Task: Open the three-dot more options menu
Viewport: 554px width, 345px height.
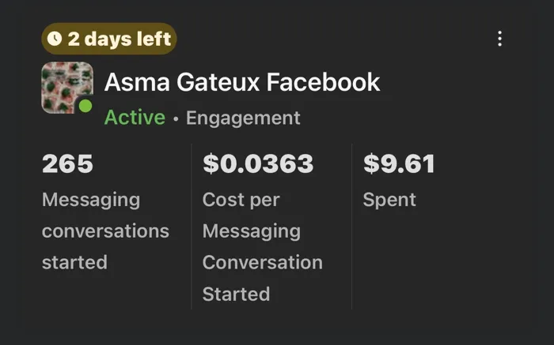Action: [x=499, y=39]
